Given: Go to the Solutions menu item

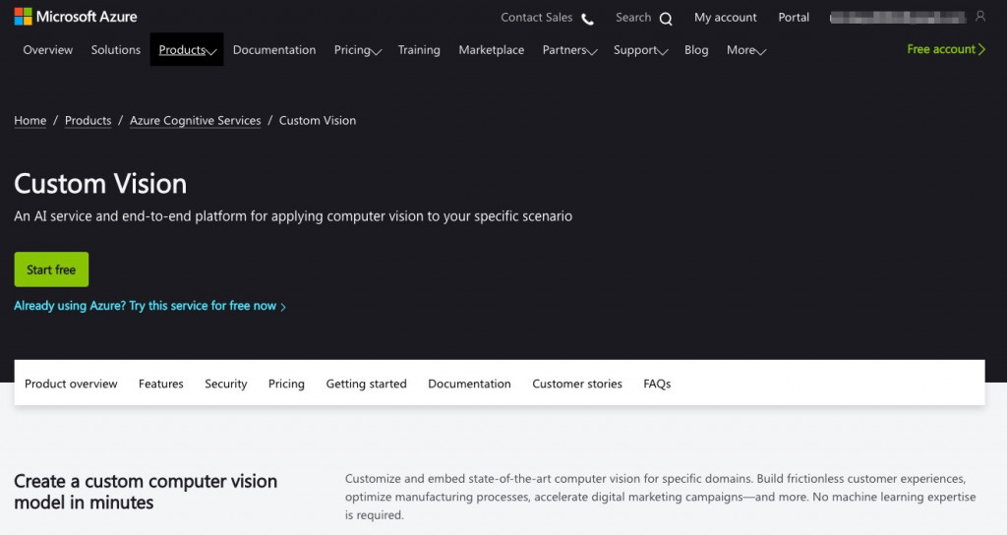Looking at the screenshot, I should [x=116, y=50].
